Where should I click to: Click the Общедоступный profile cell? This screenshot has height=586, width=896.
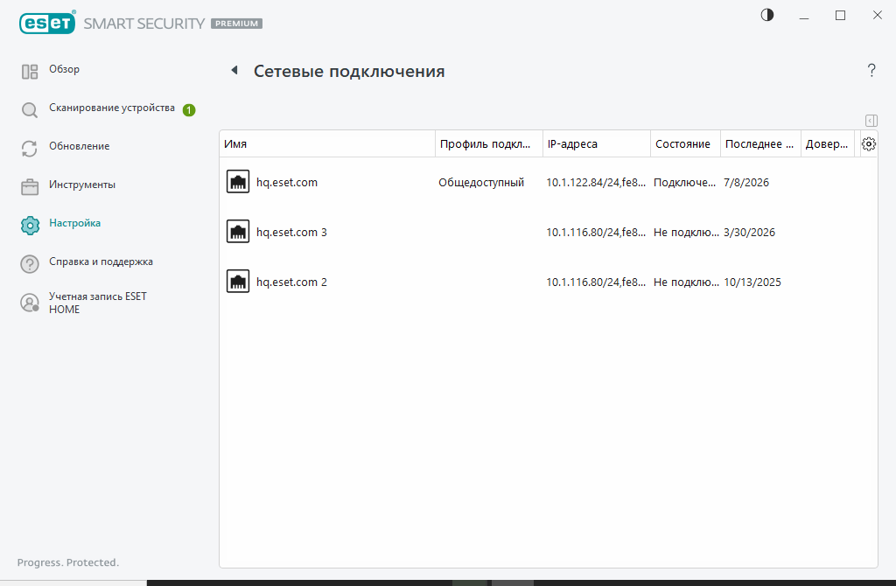pyautogui.click(x=481, y=182)
